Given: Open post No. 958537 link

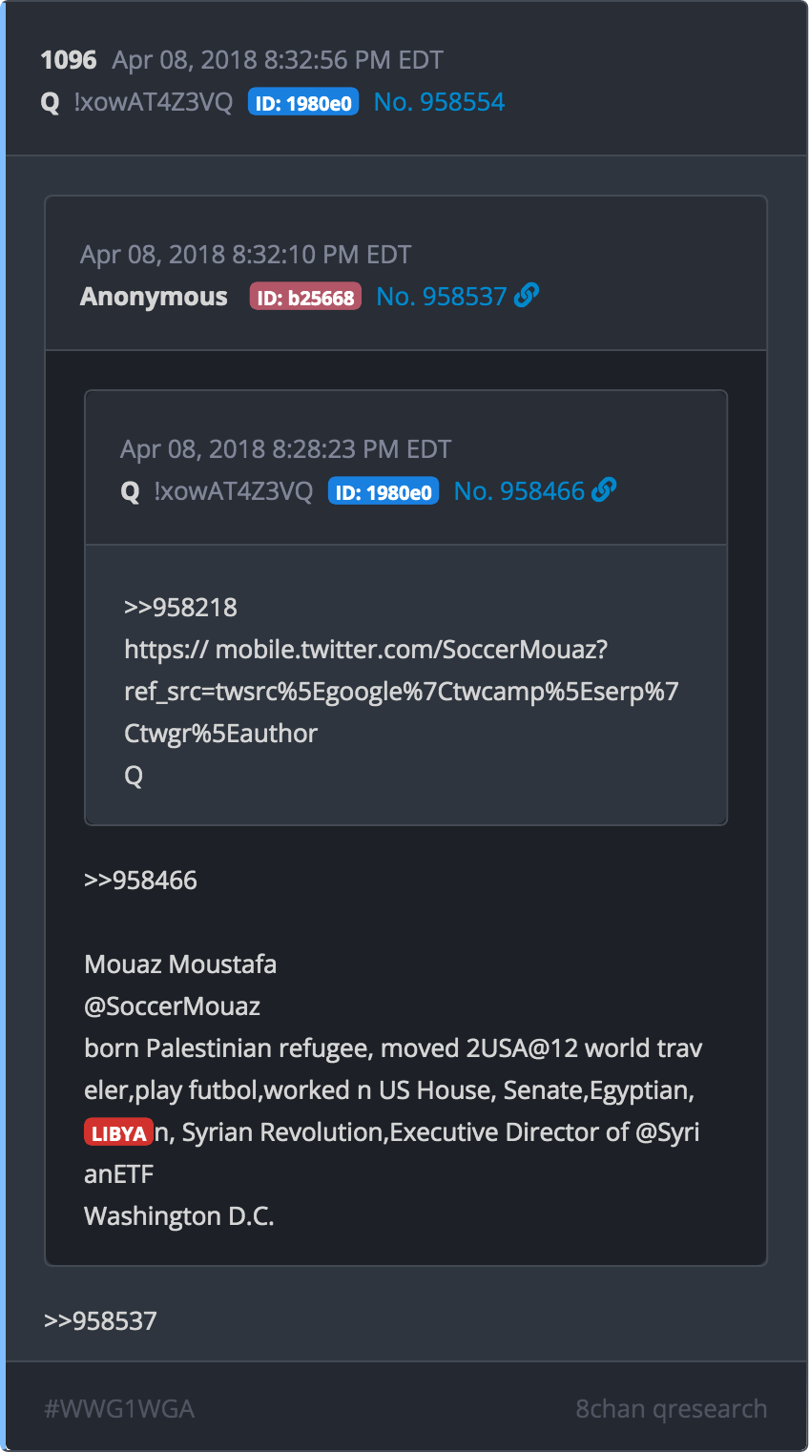Looking at the screenshot, I should point(442,297).
